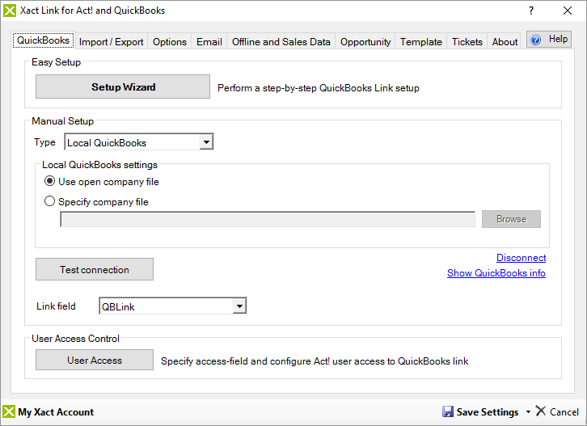Viewport: 587px width, 426px height.
Task: Click the Help button label
Action: pos(558,39)
